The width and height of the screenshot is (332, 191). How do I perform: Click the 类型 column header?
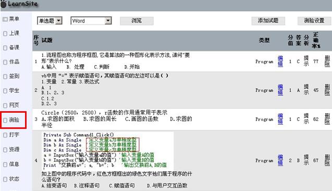(x=264, y=40)
